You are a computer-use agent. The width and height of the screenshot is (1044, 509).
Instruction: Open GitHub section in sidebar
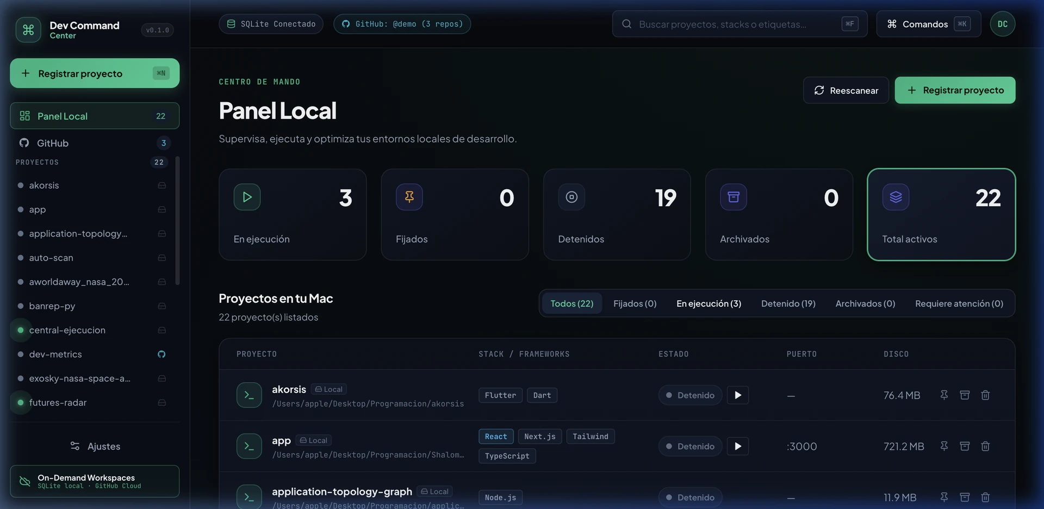coord(95,143)
